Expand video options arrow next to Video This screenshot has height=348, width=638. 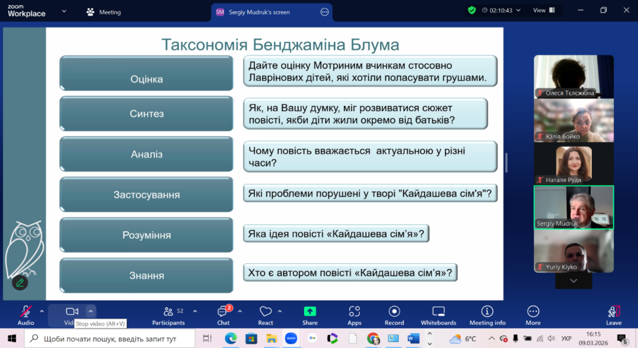pyautogui.click(x=90, y=311)
